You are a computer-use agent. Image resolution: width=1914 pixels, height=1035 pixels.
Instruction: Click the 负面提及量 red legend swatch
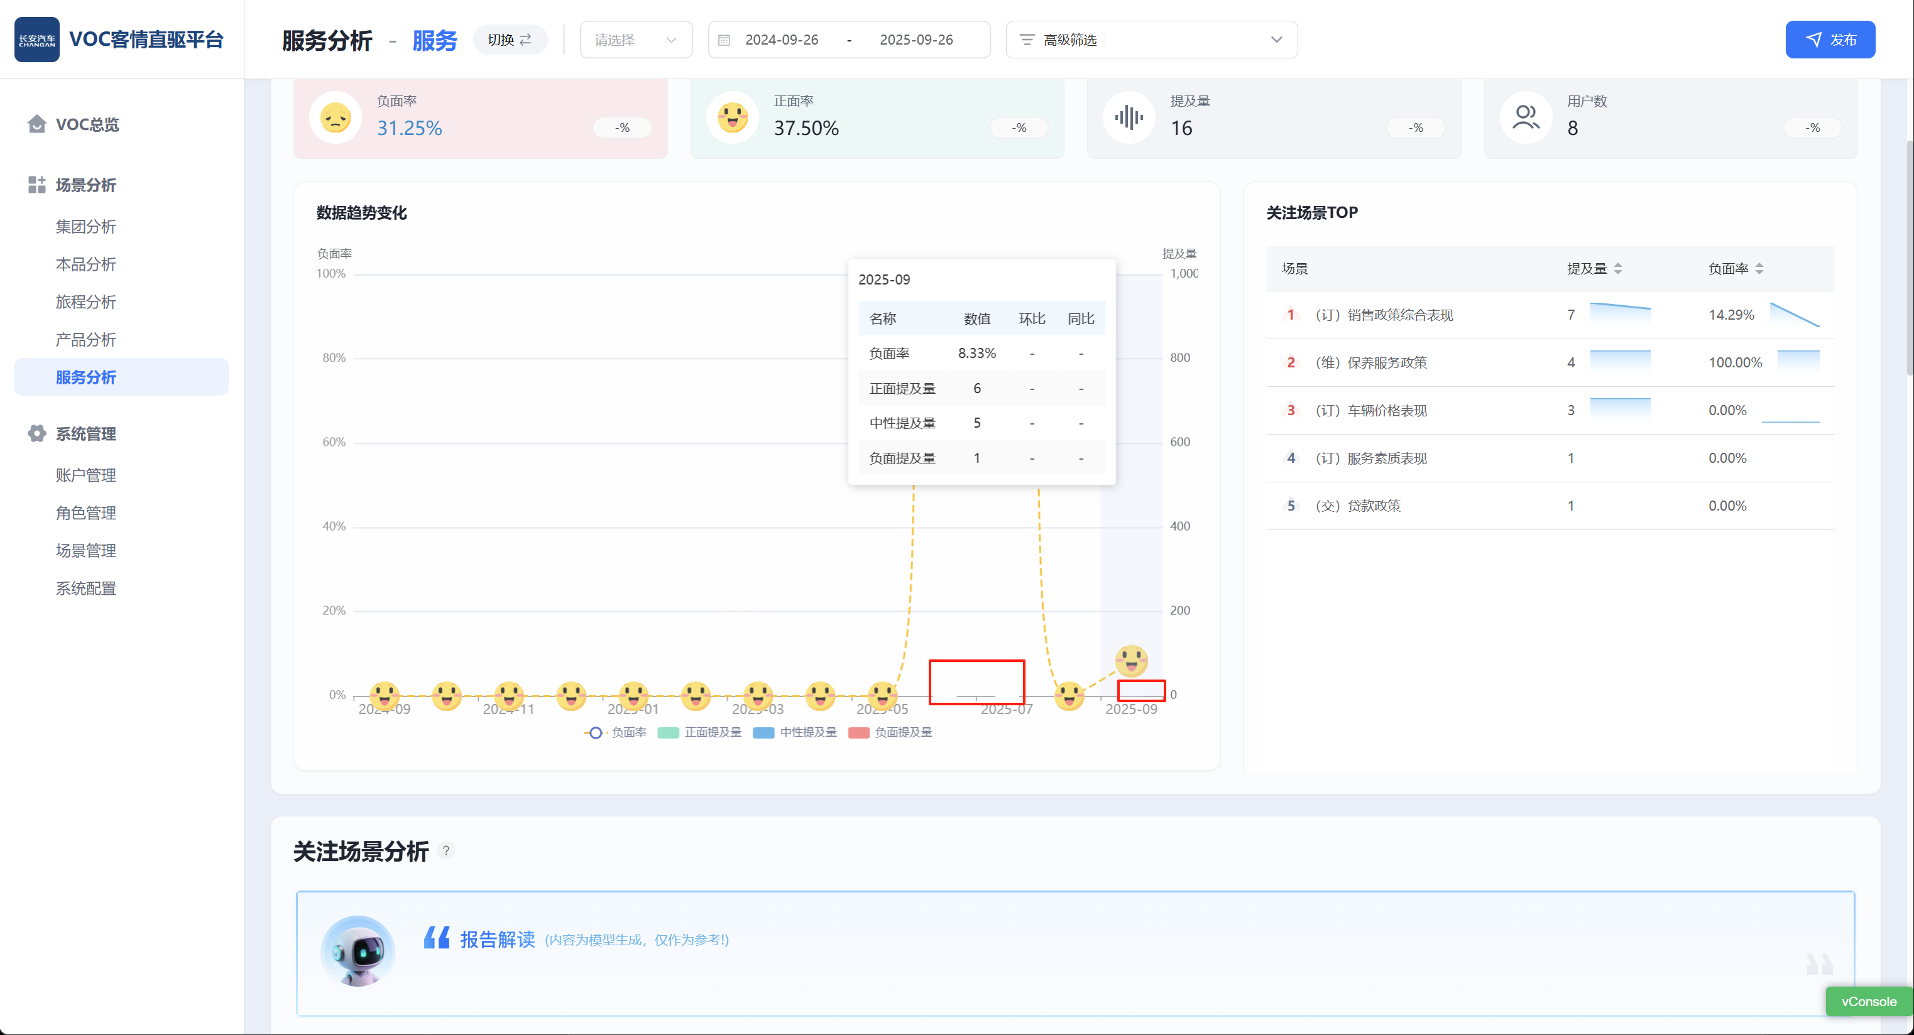point(859,733)
